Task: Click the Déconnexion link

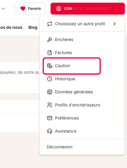Action: (59, 147)
